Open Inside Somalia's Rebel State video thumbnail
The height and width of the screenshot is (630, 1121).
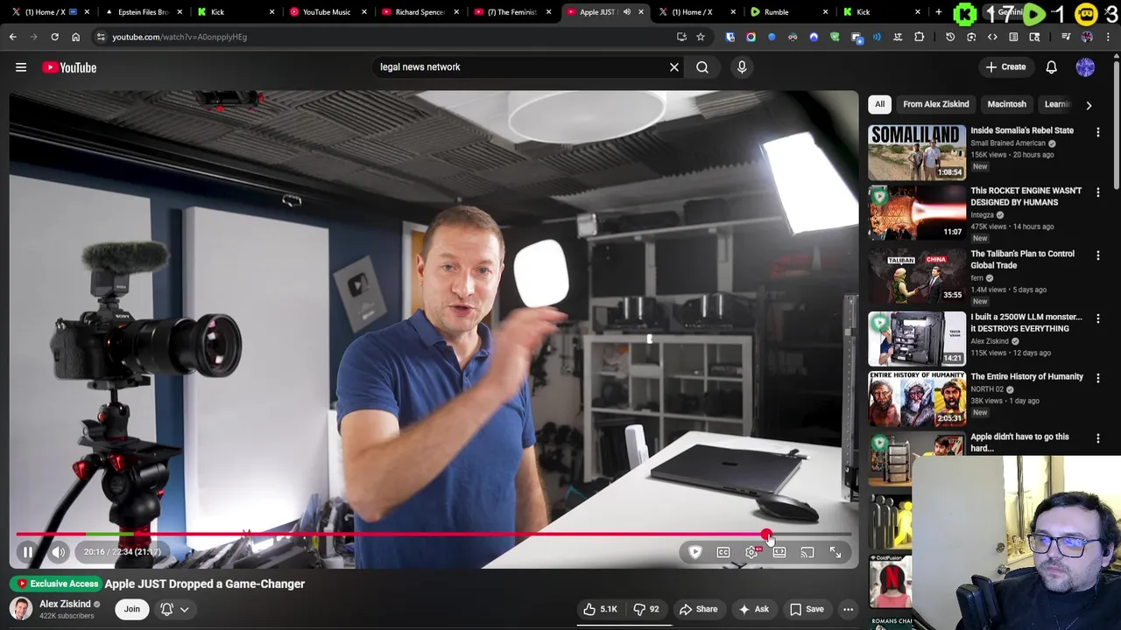pos(917,152)
